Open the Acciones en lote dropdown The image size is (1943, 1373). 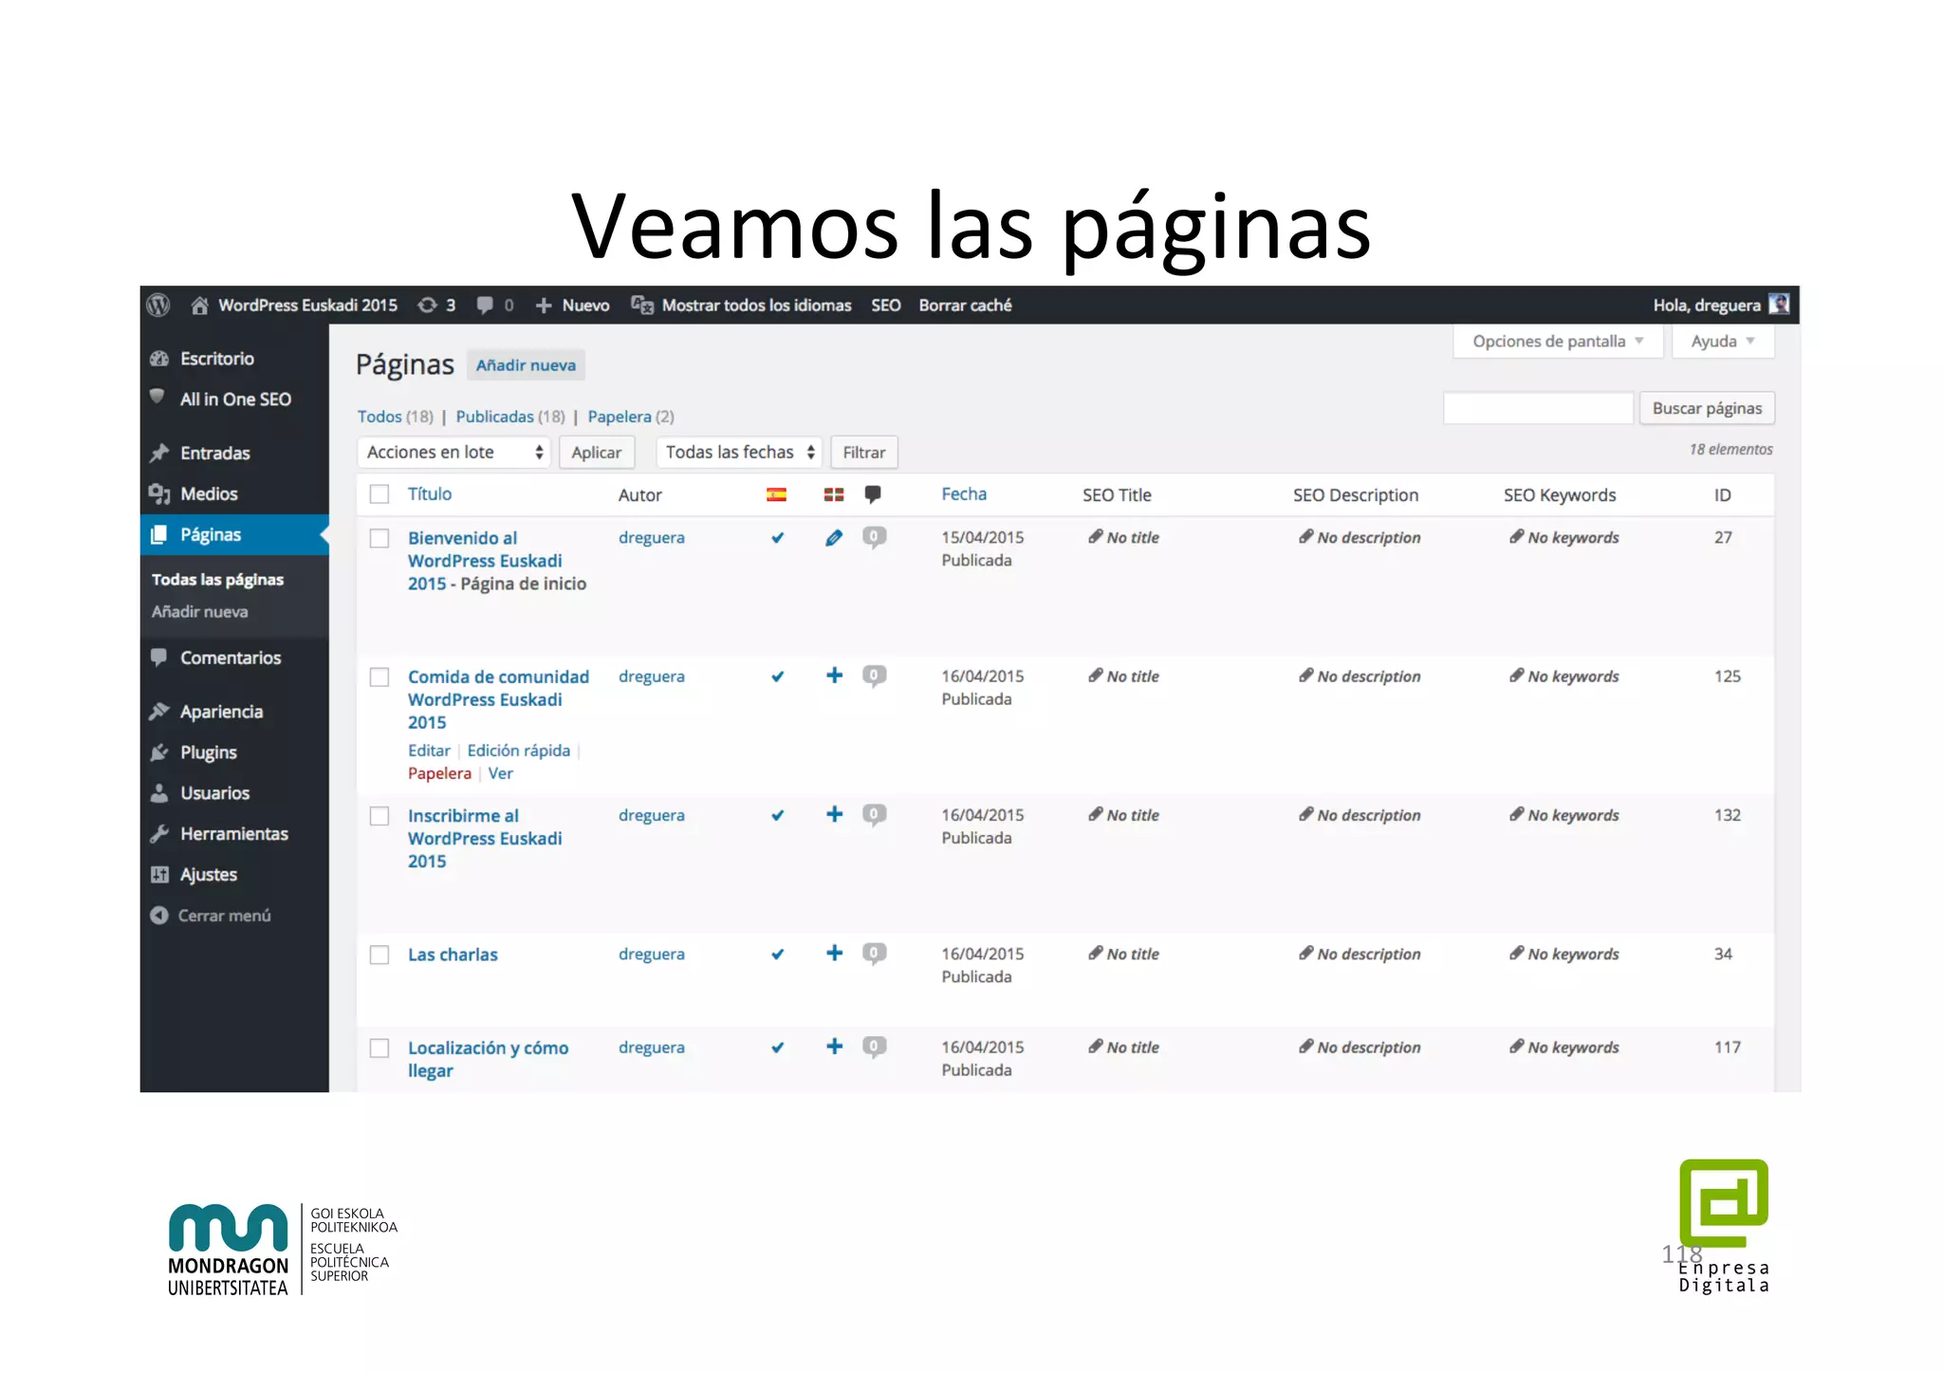[x=454, y=453]
